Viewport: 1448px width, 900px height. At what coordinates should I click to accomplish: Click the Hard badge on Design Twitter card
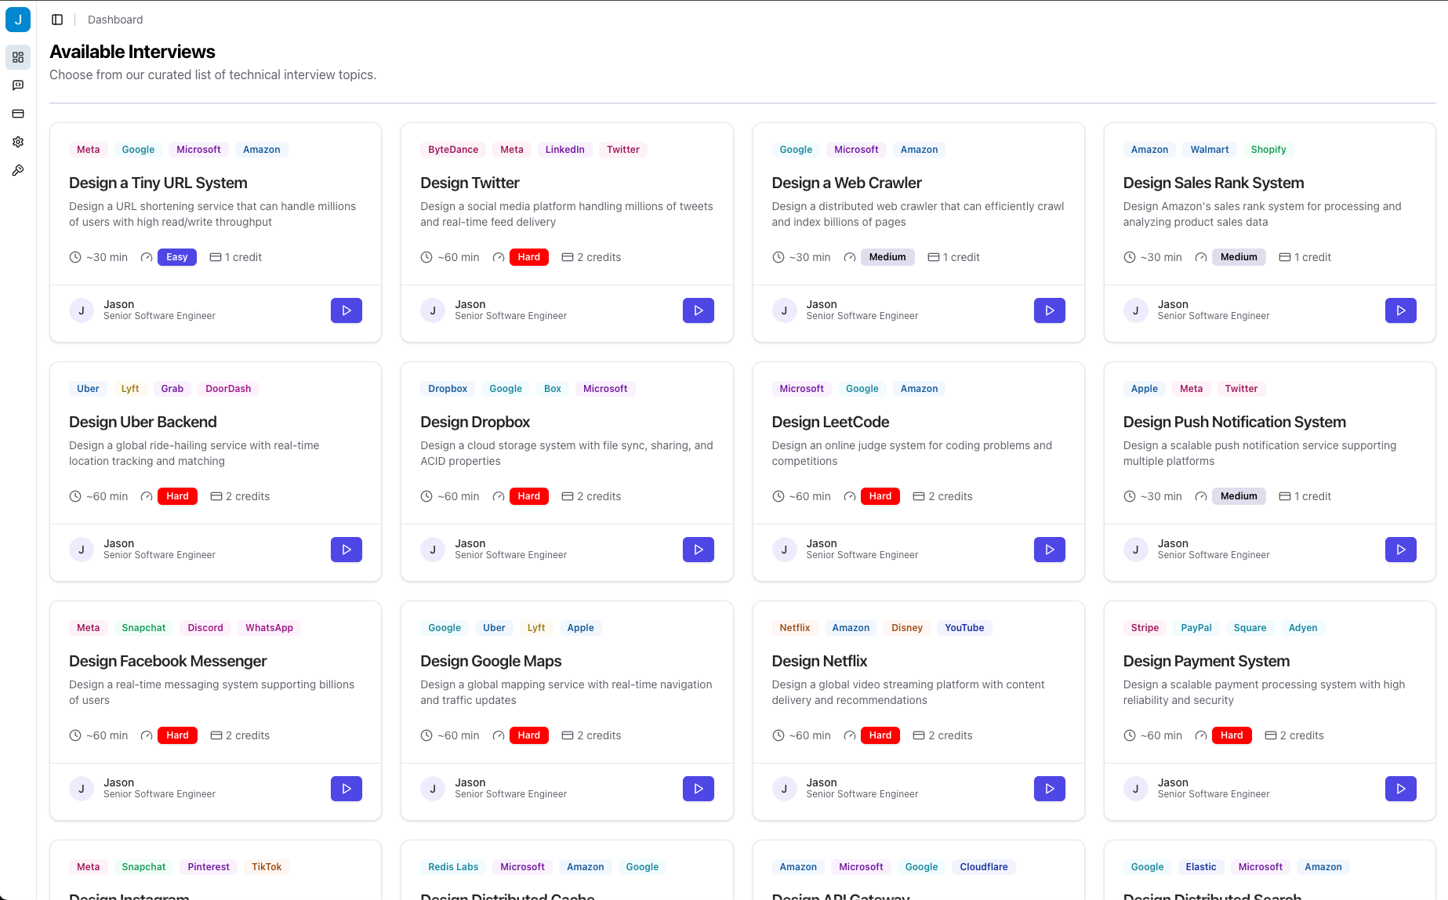pos(529,257)
